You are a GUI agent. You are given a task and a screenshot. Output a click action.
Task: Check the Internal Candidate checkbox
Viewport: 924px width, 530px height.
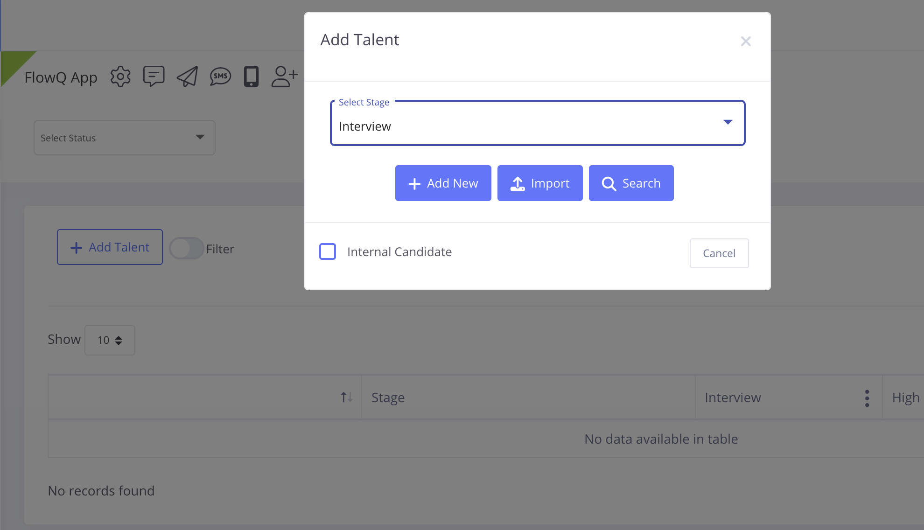pos(328,251)
